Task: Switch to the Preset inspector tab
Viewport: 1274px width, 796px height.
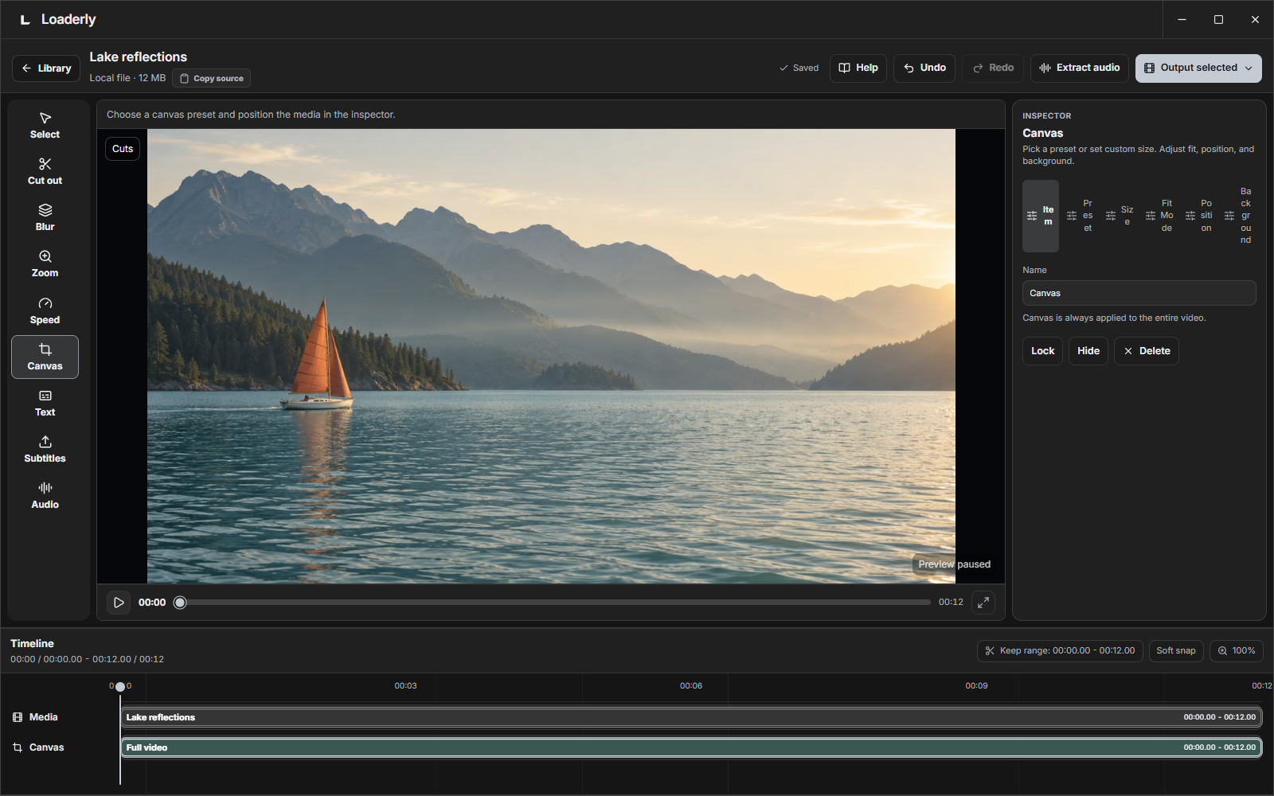Action: (1081, 216)
